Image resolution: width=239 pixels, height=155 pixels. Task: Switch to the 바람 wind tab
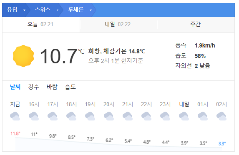click(52, 87)
